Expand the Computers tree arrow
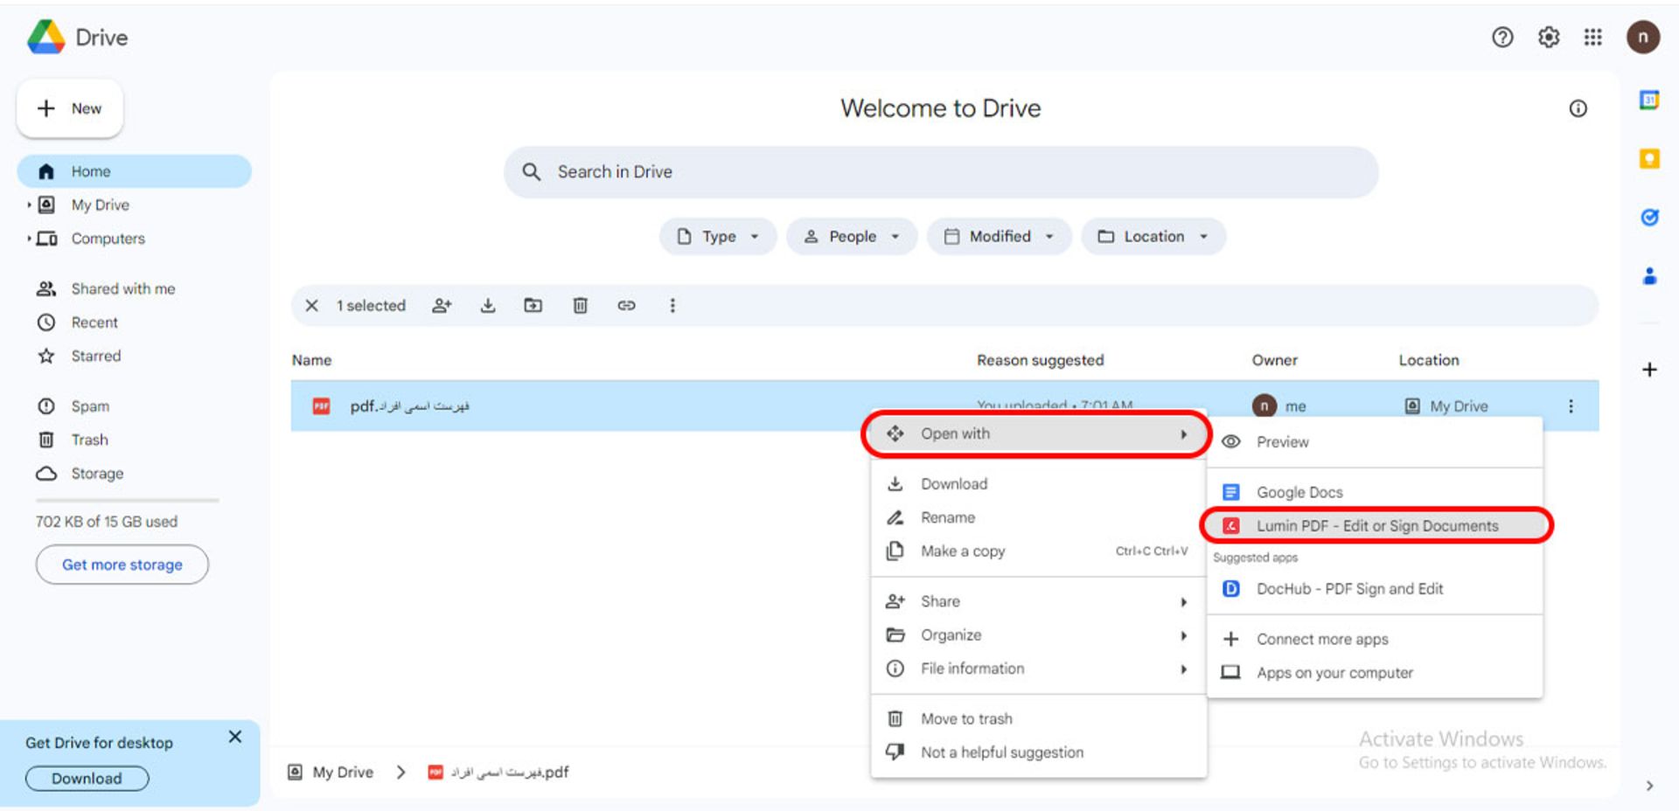 tap(29, 239)
